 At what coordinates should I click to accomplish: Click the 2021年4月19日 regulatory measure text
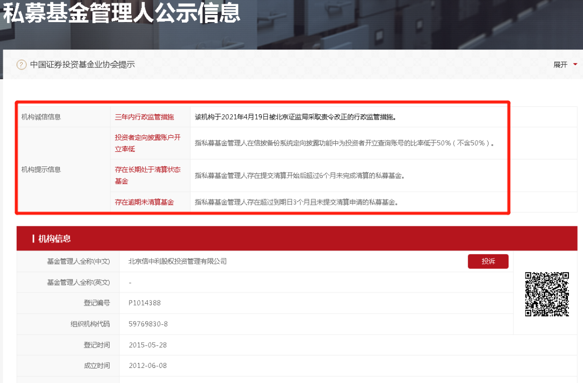tap(296, 117)
